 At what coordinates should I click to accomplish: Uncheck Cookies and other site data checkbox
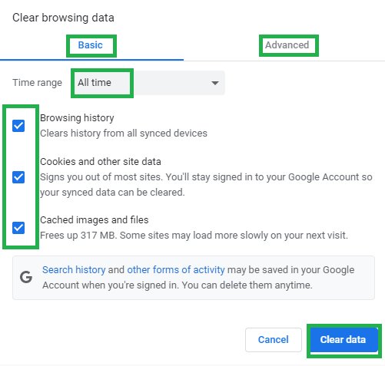[x=18, y=177]
